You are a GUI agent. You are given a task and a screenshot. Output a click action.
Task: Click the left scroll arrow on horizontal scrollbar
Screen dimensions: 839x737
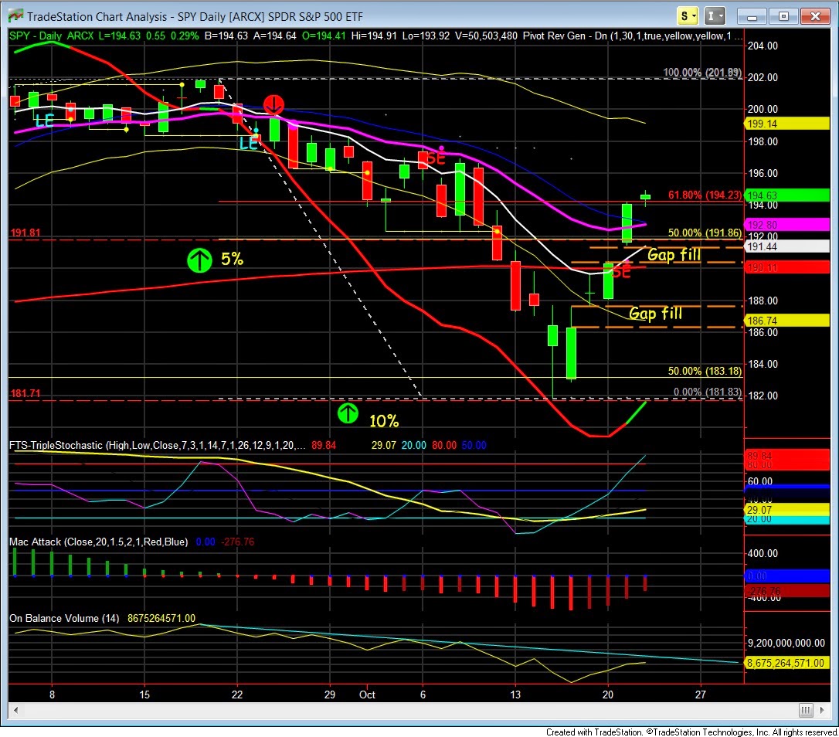click(x=16, y=710)
